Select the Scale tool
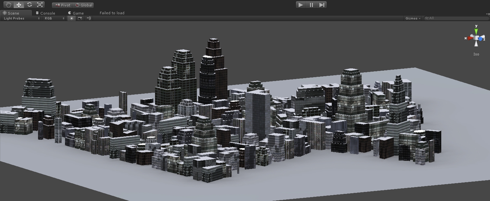This screenshot has width=490, height=201. (x=40, y=5)
